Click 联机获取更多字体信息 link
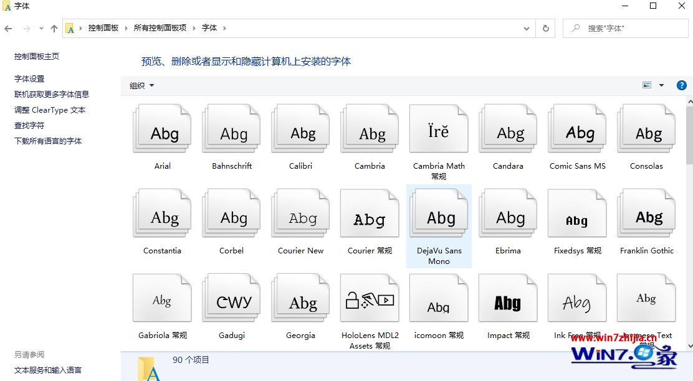The image size is (693, 381). (x=51, y=95)
